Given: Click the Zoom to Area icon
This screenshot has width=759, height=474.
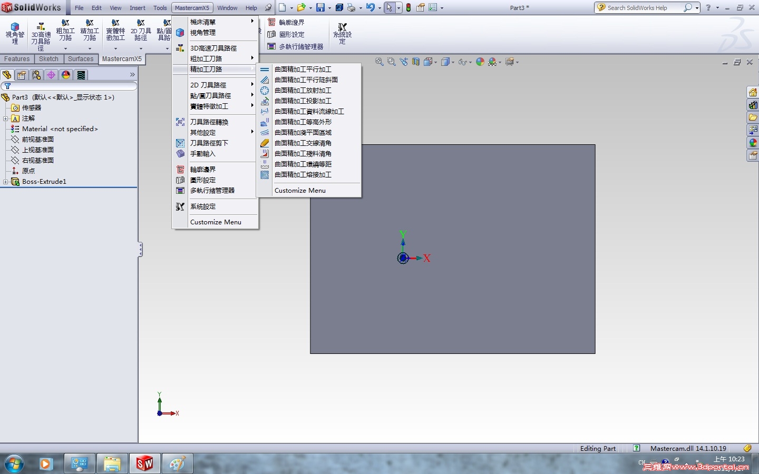Looking at the screenshot, I should [391, 62].
